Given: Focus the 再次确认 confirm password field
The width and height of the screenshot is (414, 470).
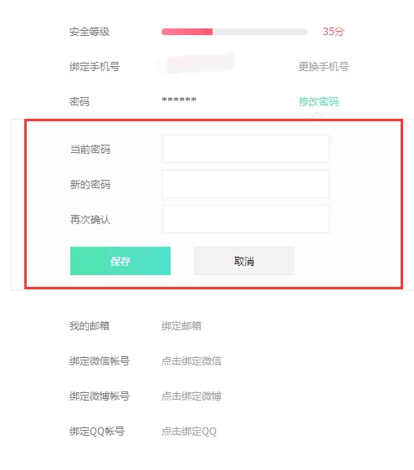Looking at the screenshot, I should (x=246, y=219).
